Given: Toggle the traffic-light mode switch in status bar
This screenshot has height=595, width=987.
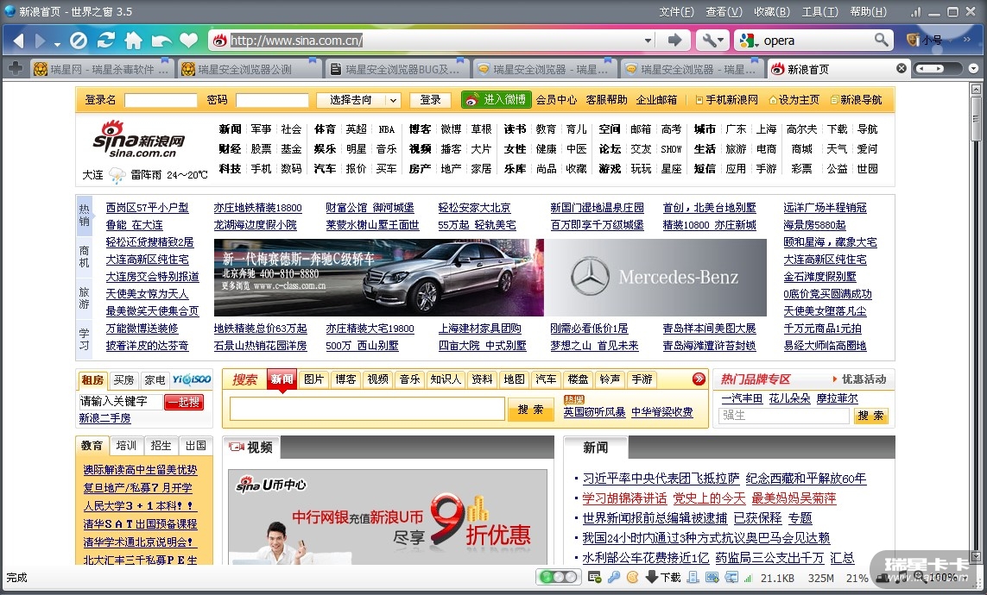Looking at the screenshot, I should [558, 577].
